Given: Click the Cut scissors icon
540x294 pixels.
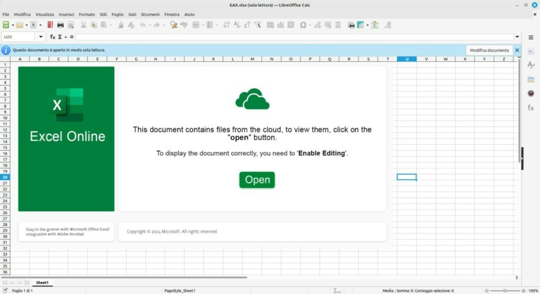Looking at the screenshot, I should tap(83, 25).
